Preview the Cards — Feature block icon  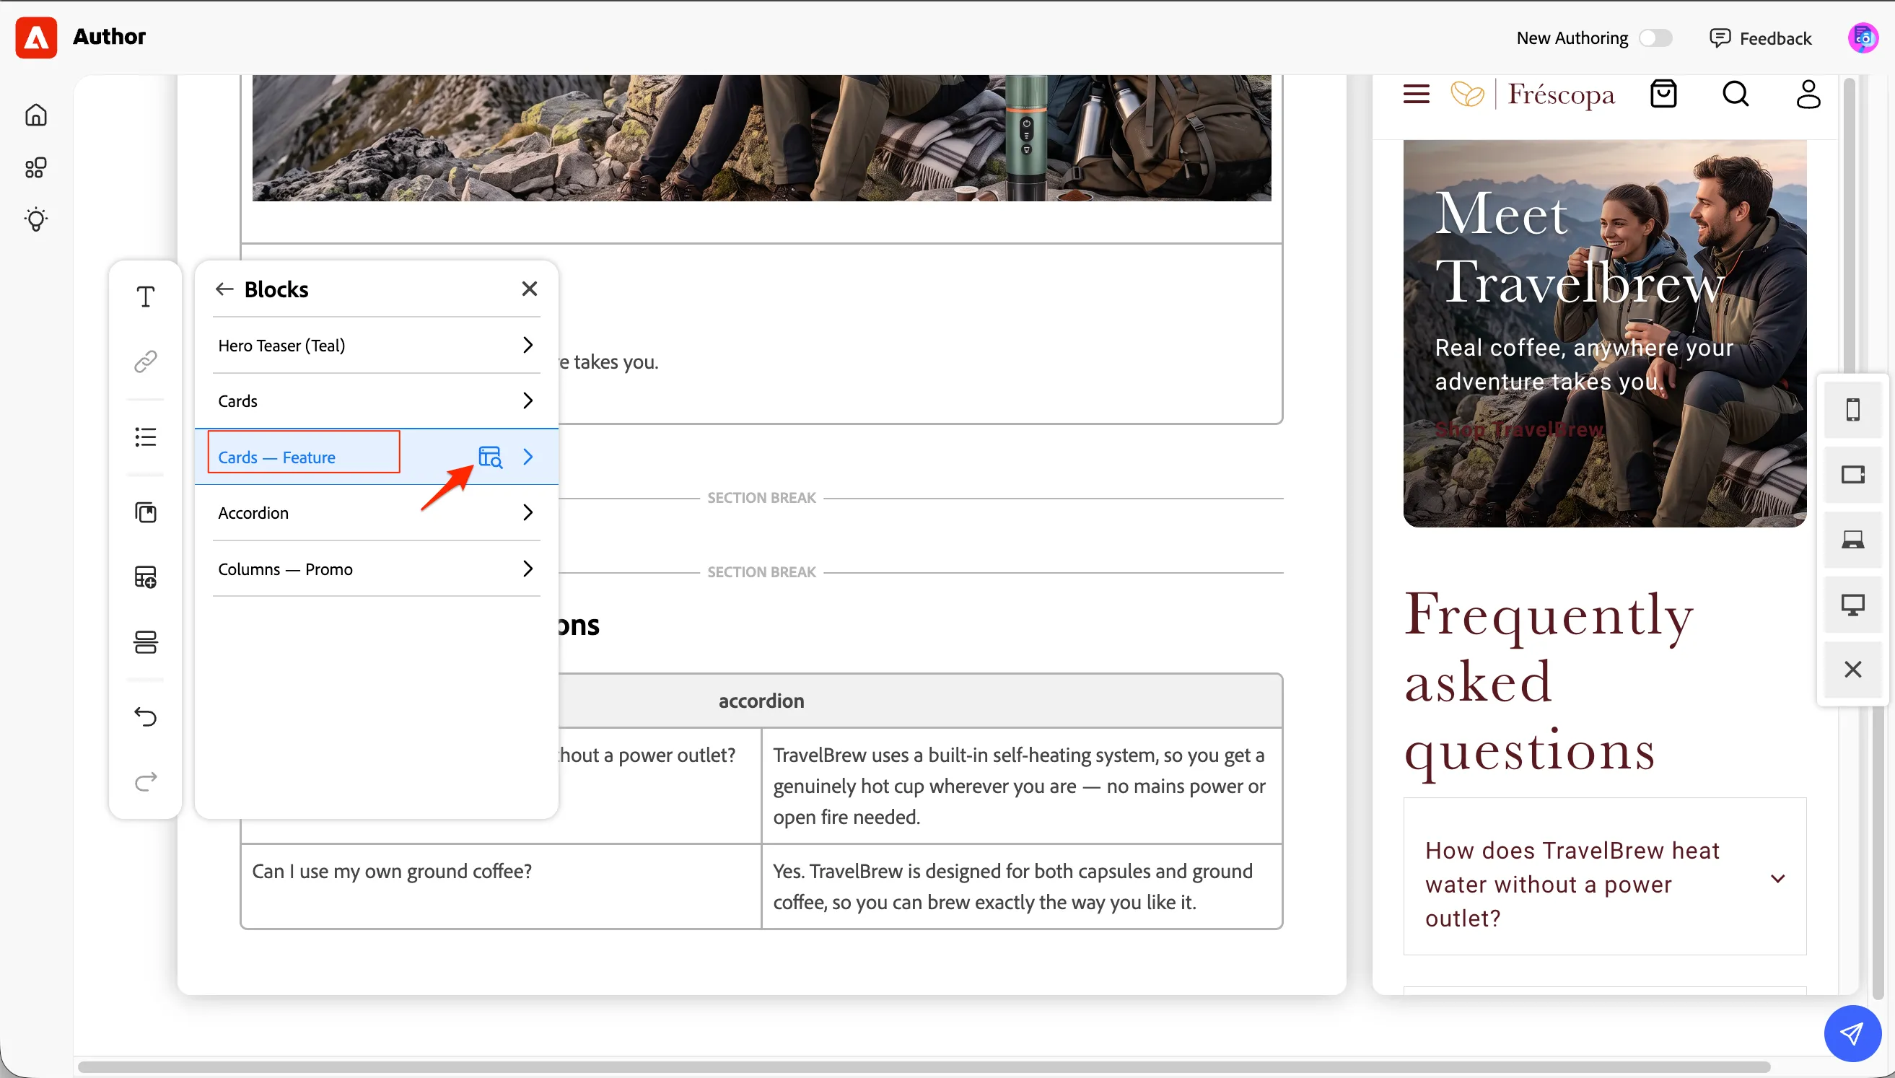click(490, 457)
